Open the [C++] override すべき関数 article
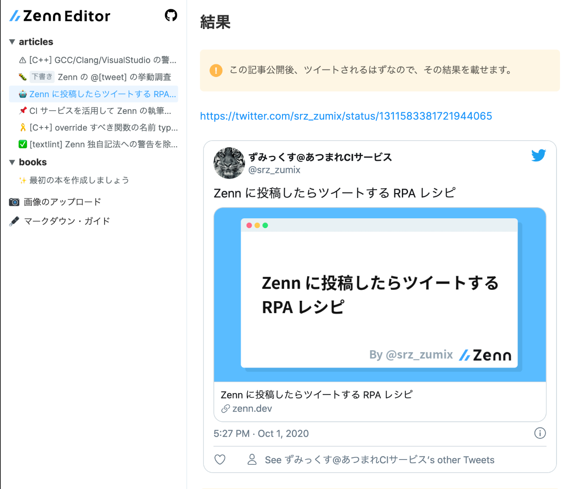The width and height of the screenshot is (571, 489). (x=98, y=128)
